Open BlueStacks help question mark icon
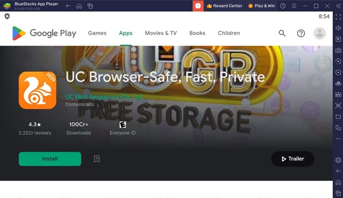343x198 pixels. [x=283, y=6]
